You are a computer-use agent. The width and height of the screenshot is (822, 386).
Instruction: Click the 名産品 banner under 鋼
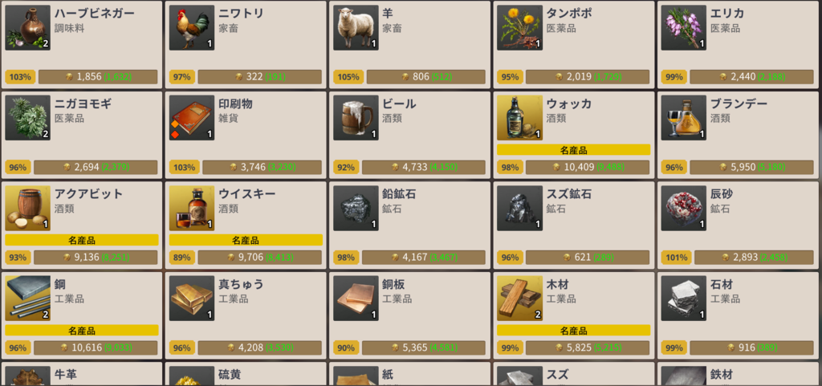click(82, 331)
